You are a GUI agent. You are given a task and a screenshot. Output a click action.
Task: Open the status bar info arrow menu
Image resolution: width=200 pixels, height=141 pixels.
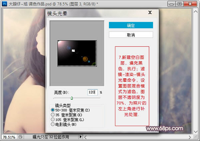[80, 137]
